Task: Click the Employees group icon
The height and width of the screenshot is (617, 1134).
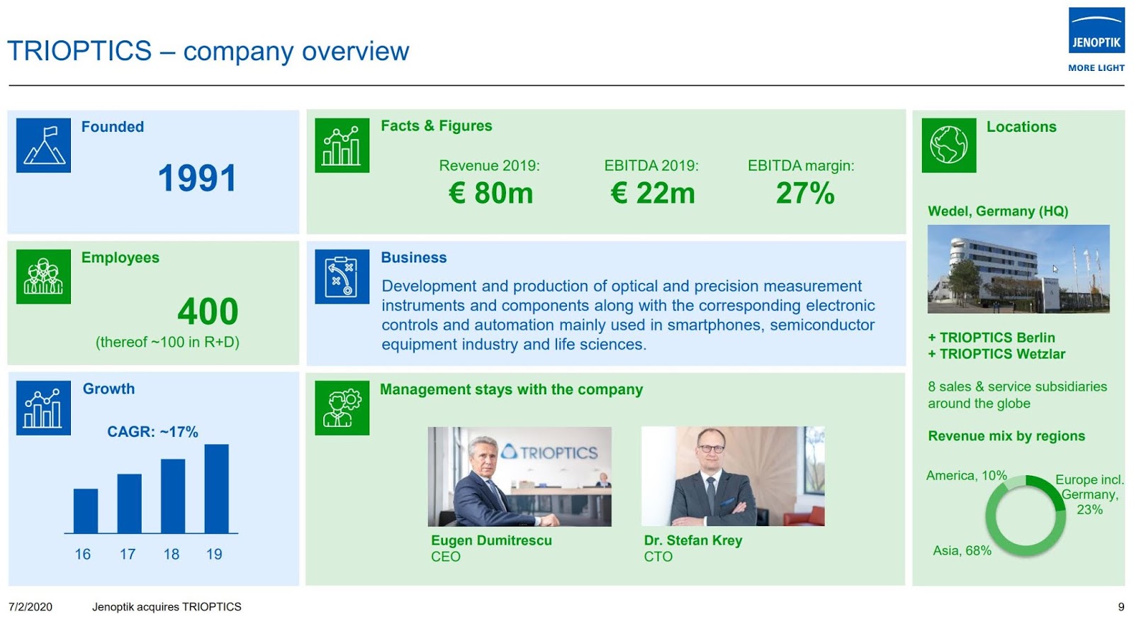Action: point(43,277)
